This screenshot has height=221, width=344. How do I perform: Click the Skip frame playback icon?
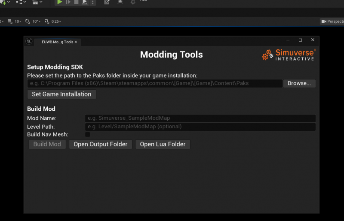(68, 2)
